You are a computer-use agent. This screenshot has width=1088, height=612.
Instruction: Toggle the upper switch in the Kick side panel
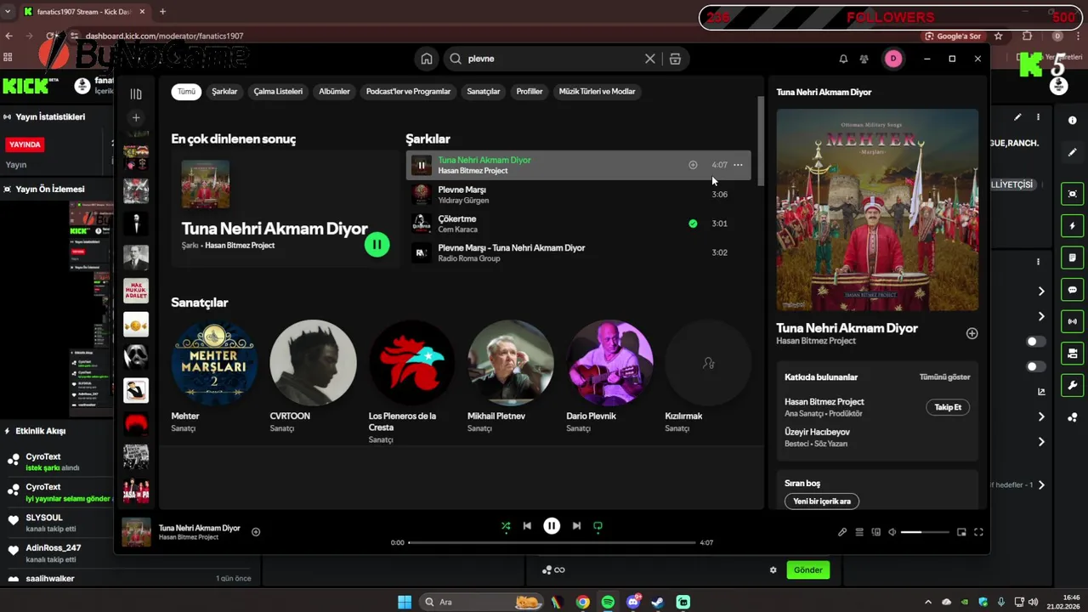coord(1035,342)
